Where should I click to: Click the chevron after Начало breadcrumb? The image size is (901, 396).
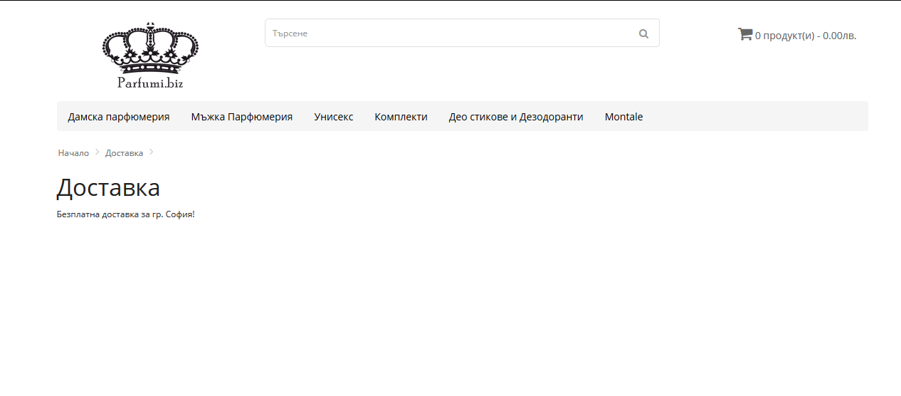pos(97,152)
